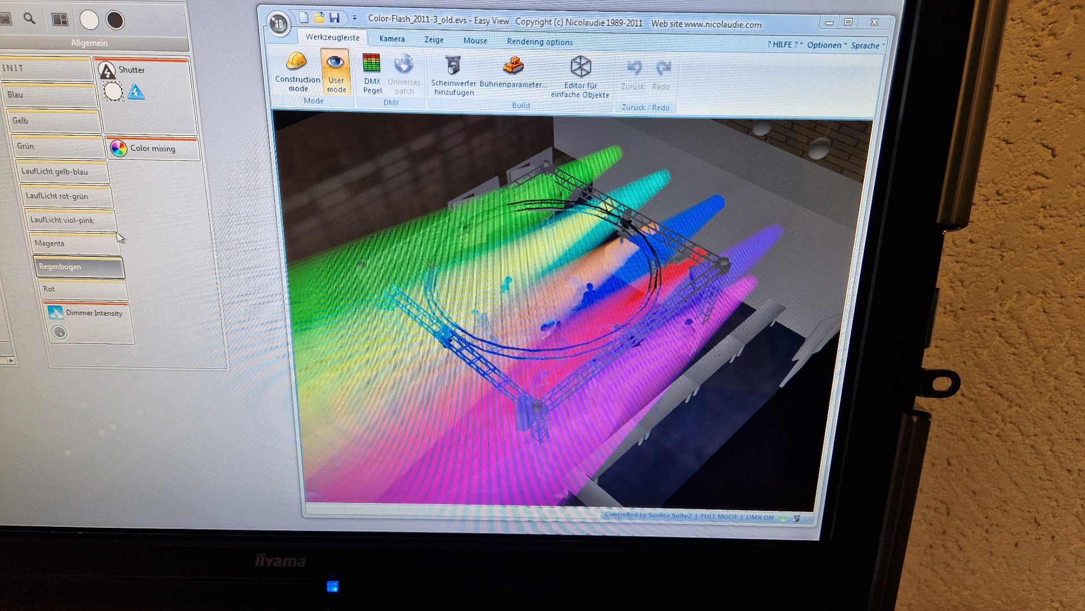
Task: Activate the Magenta scene button
Action: tap(74, 243)
